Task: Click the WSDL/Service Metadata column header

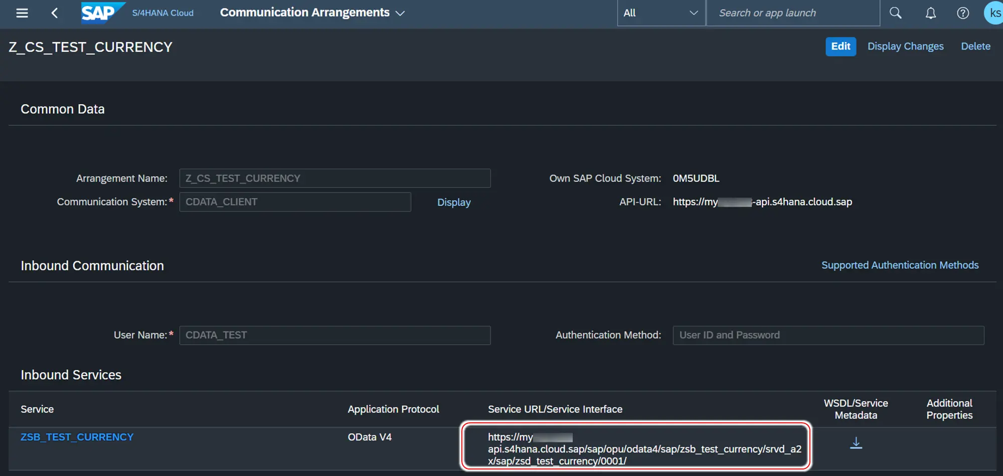Action: (x=856, y=409)
